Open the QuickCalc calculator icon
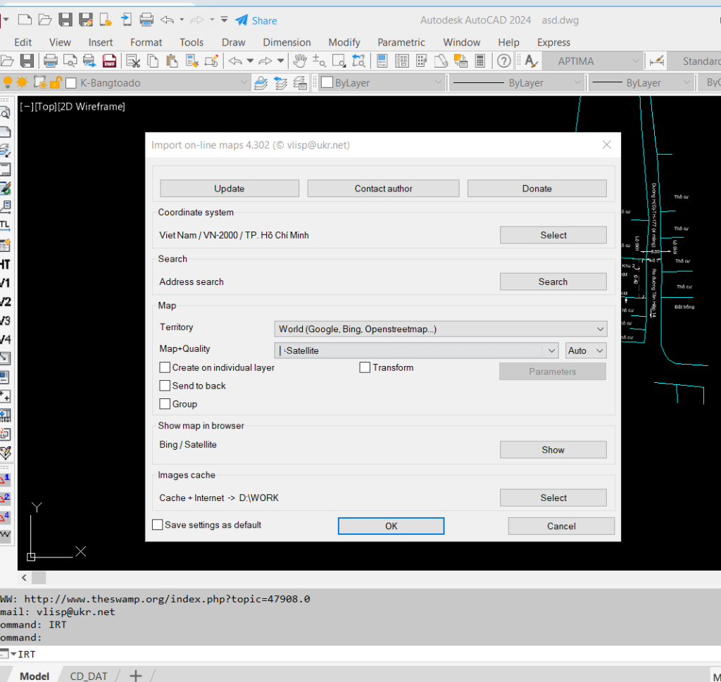 pos(480,61)
